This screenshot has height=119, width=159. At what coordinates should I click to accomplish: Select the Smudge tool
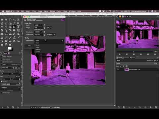(6, 45)
